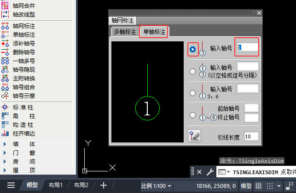
Task: Click the 柱齐墙边 tool icon
Action: coord(5,134)
